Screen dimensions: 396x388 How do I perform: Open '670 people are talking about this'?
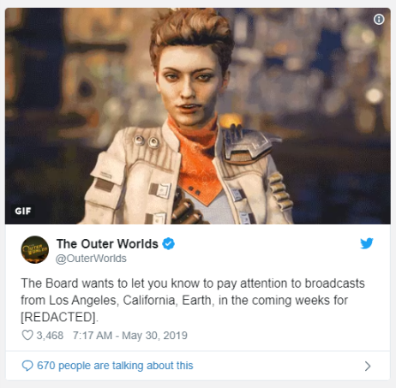[x=115, y=366]
